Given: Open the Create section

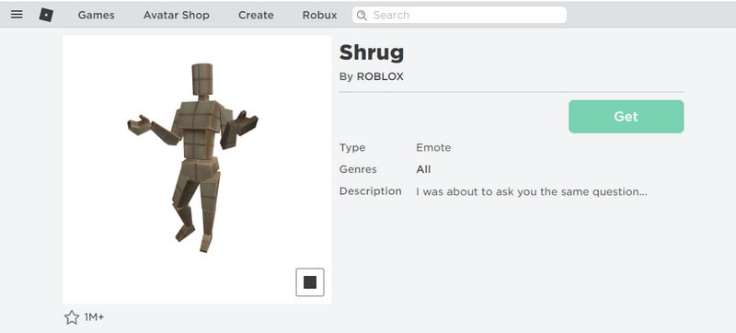Looking at the screenshot, I should [x=256, y=15].
